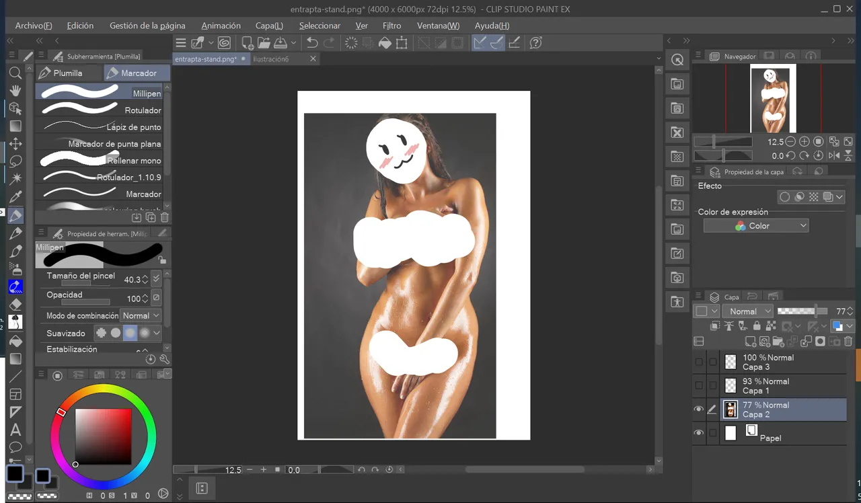Select the Lasso selection tool
Screen dimensions: 861x503
coord(15,161)
